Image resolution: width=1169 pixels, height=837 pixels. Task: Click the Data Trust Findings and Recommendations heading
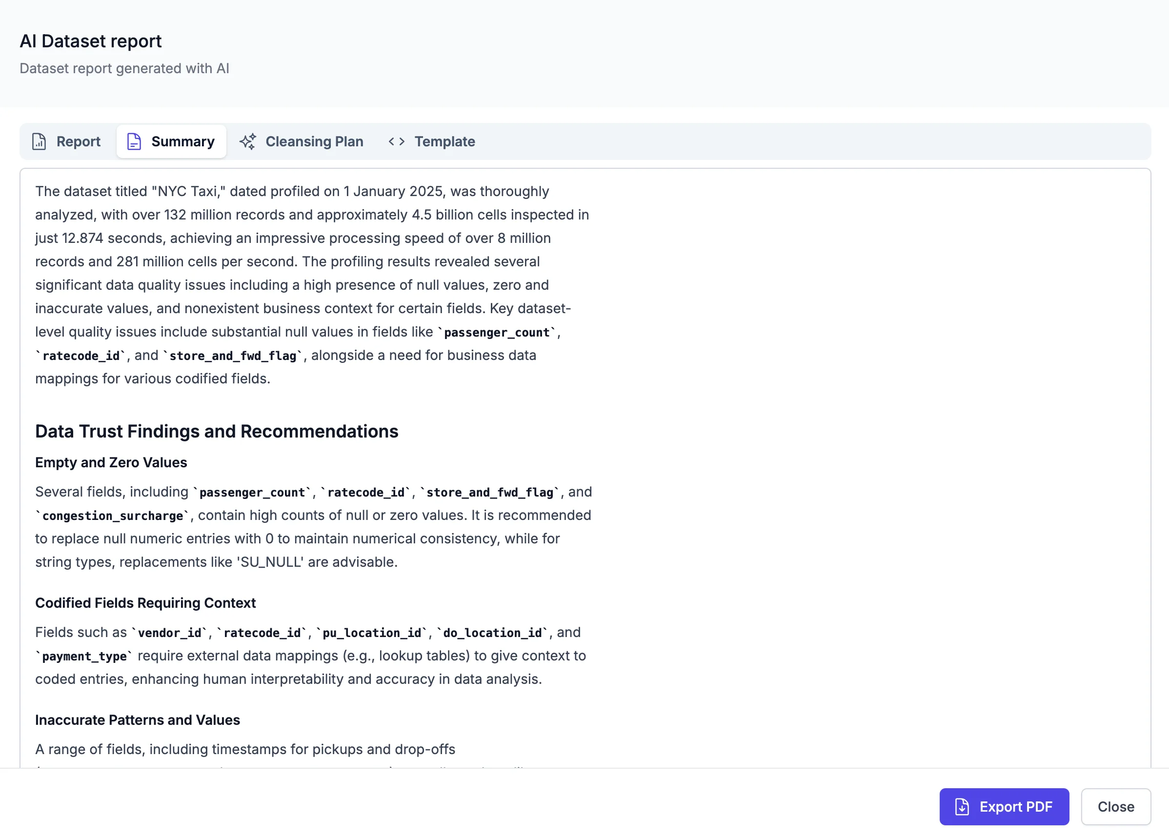(x=217, y=431)
